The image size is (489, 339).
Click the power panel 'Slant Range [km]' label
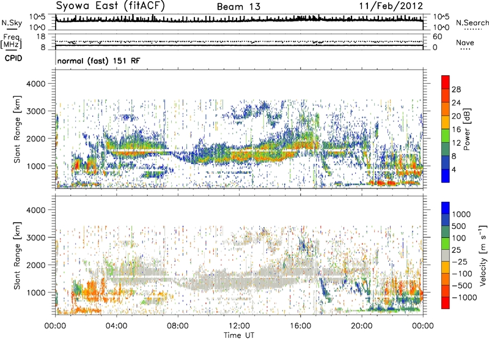[x=17, y=130]
